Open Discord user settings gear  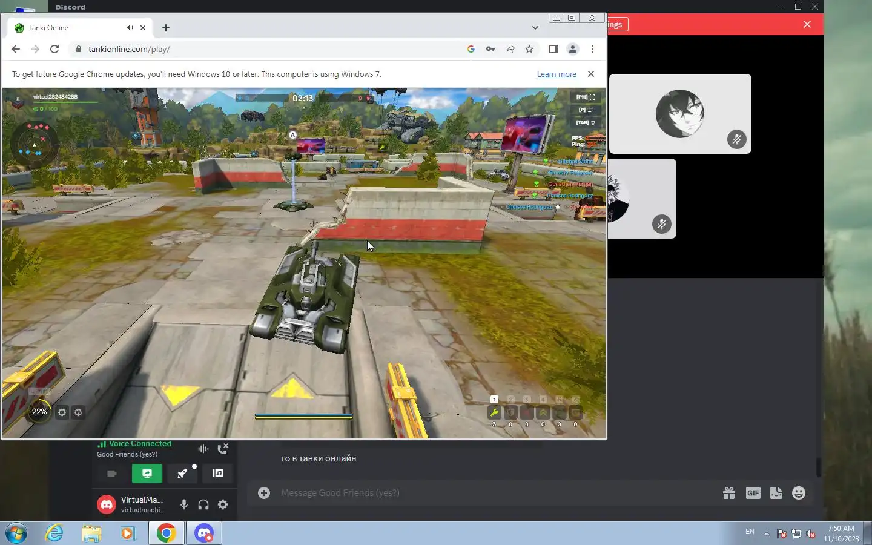(223, 504)
